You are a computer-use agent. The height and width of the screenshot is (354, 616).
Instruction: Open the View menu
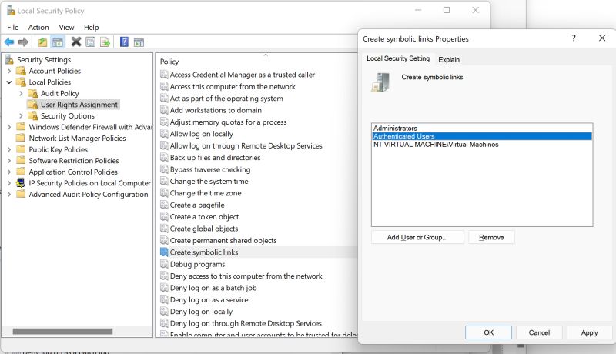click(66, 28)
